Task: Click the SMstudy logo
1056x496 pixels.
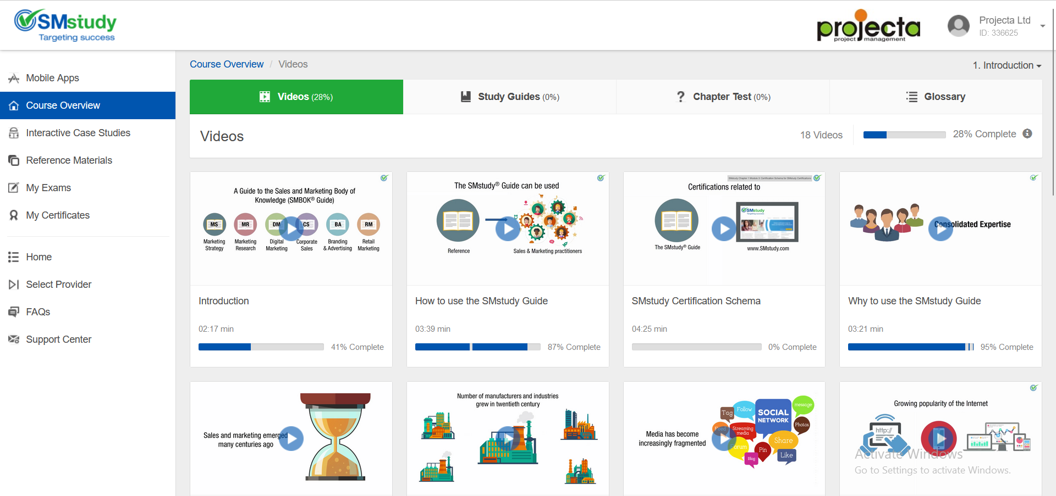Action: coord(65,25)
